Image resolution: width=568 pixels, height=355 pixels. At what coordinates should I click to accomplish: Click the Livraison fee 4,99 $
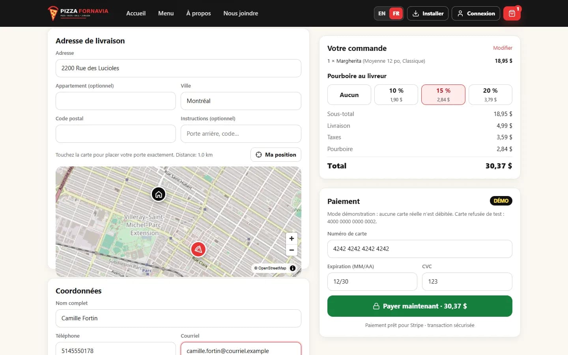click(x=504, y=126)
